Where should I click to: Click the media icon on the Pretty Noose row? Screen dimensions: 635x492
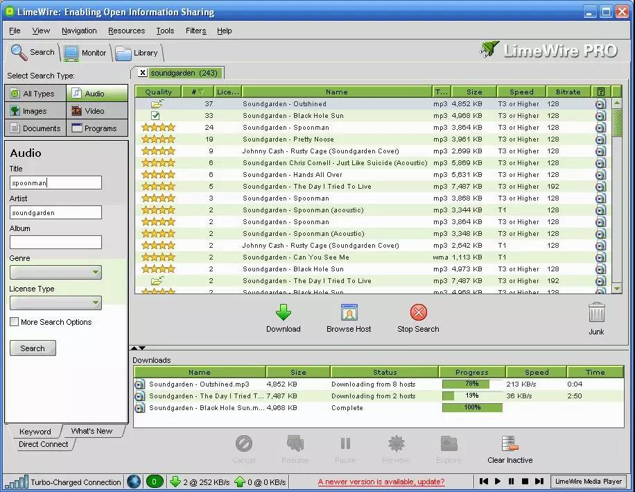coord(600,139)
